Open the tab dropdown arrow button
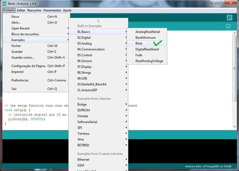Image resolution: width=239 pixels, height=171 pixels. 228,26
